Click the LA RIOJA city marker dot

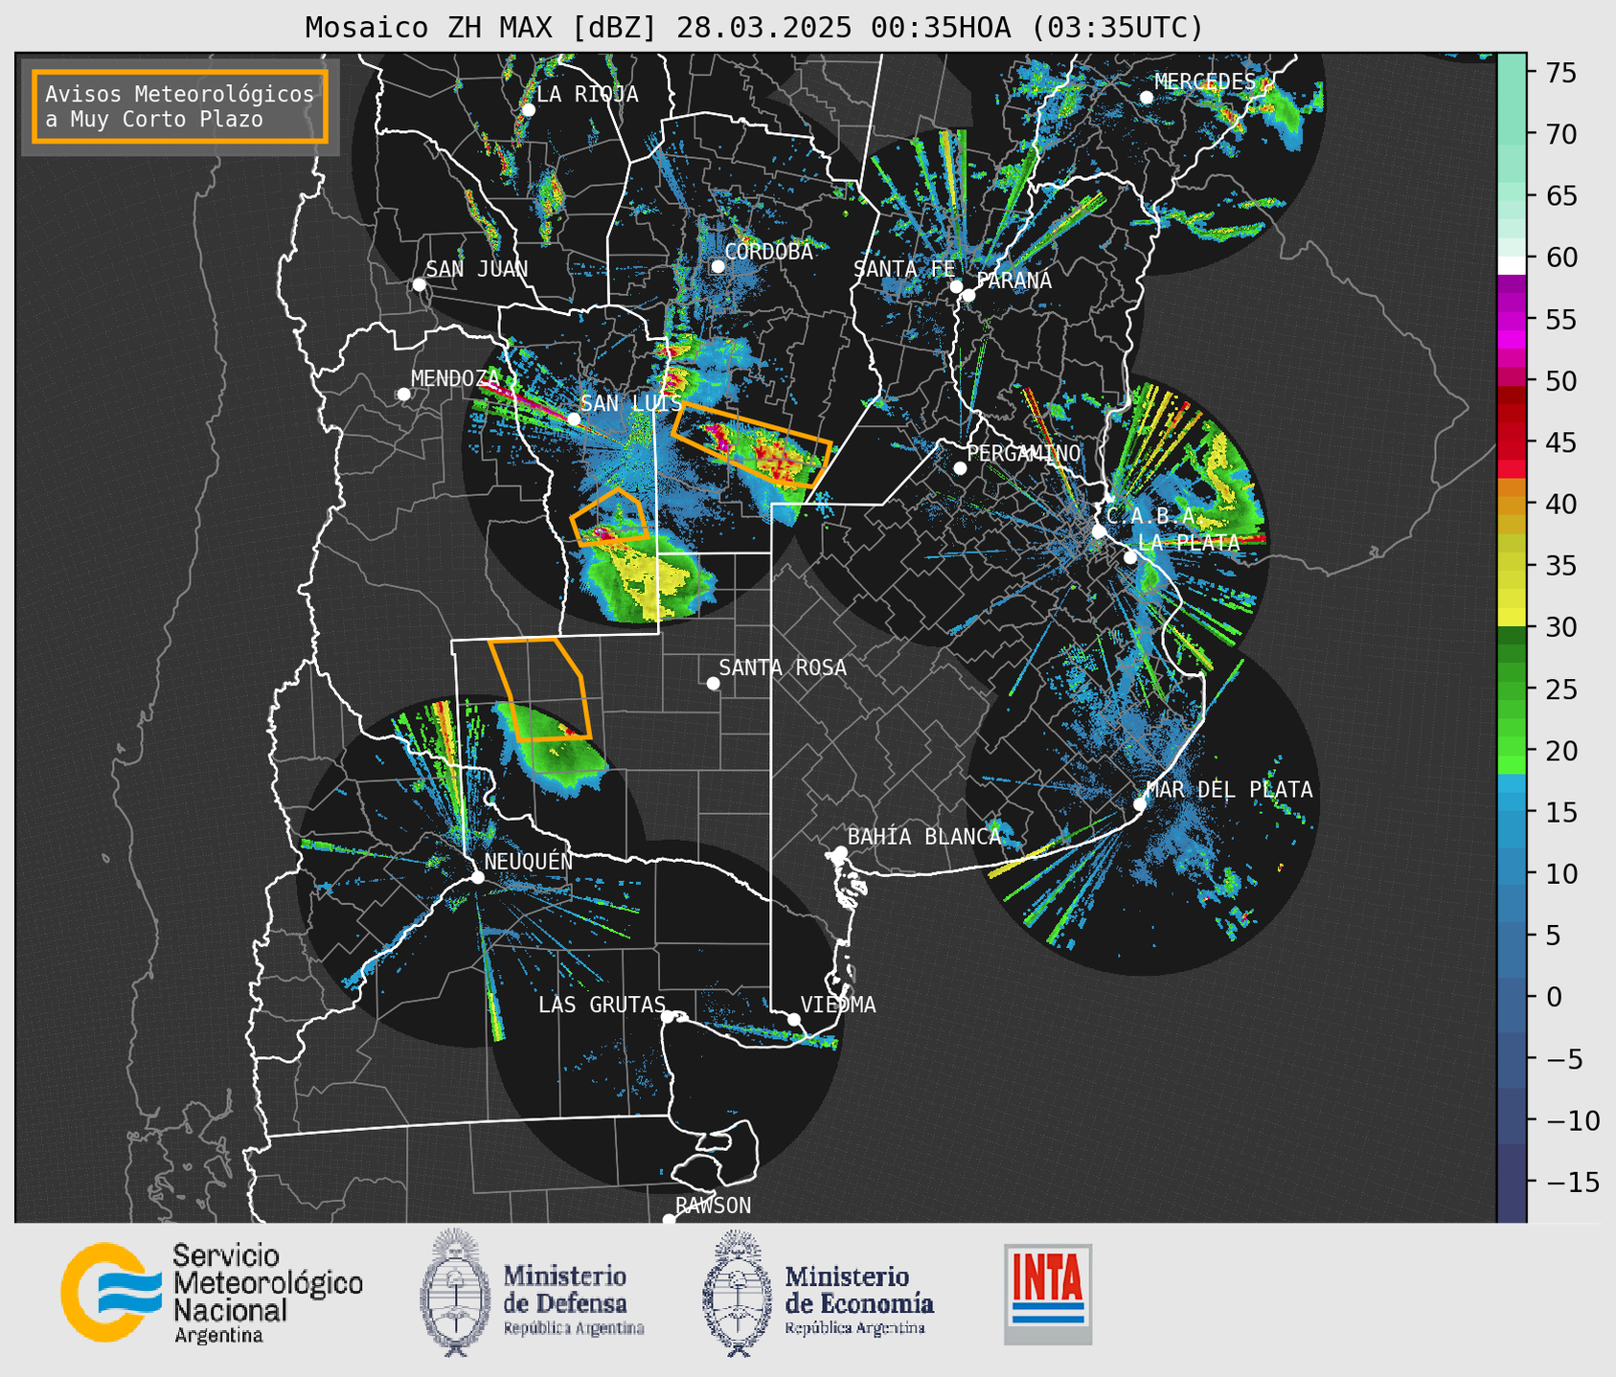click(528, 110)
